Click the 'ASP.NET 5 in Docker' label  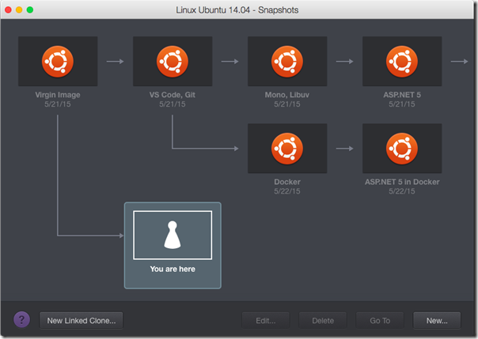pos(402,182)
